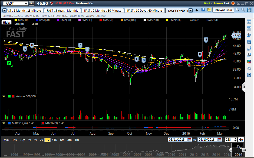Open the symbol dropdown next to FAST

pos(26,4)
